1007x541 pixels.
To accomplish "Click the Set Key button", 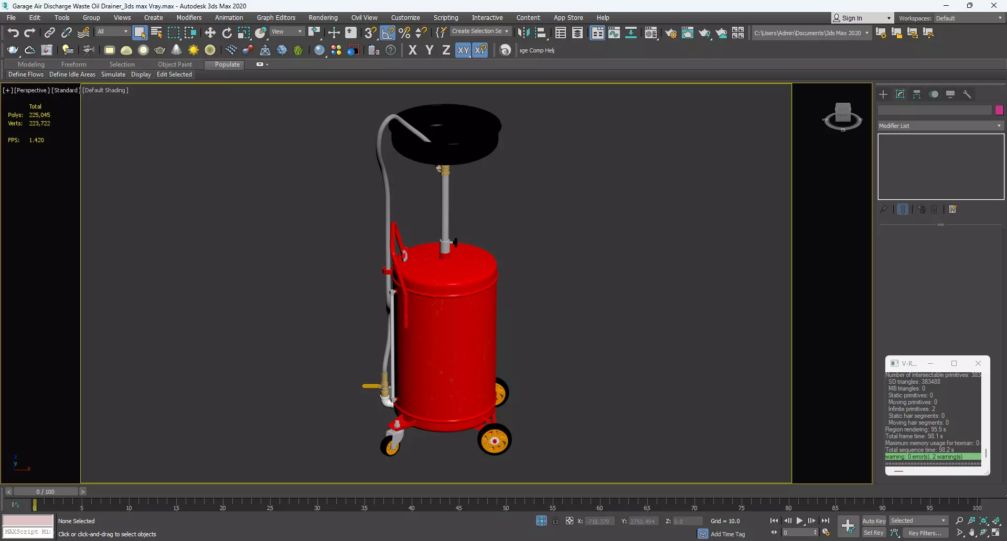I will point(874,533).
